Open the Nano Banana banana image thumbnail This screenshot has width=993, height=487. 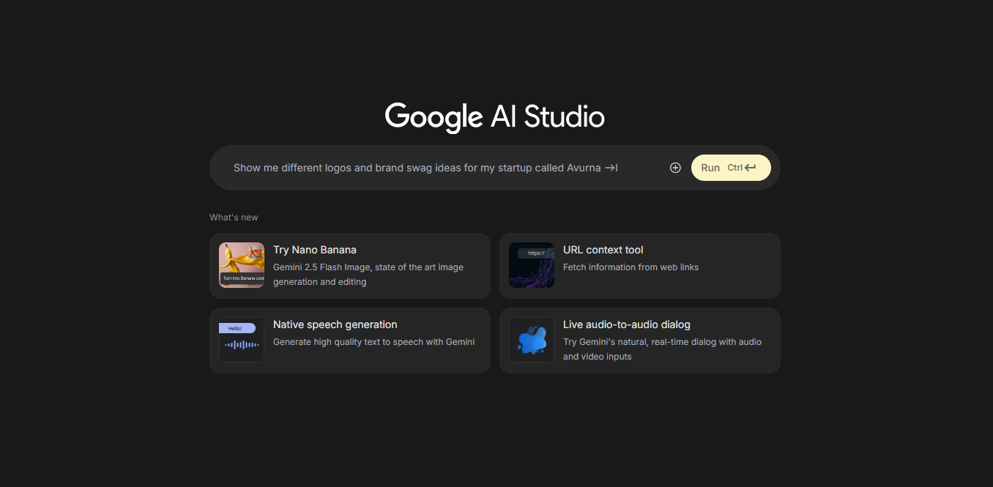click(242, 265)
